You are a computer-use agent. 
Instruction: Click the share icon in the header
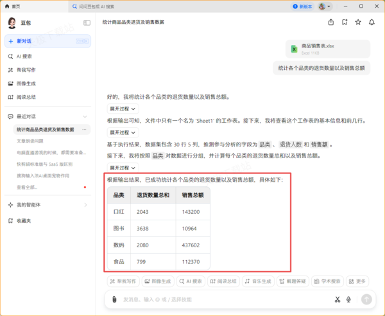click(x=331, y=22)
